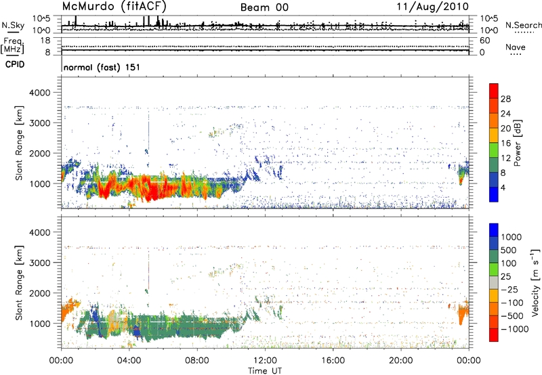Click the velocity colorbar value 100
This screenshot has height=375, width=542.
(509, 263)
